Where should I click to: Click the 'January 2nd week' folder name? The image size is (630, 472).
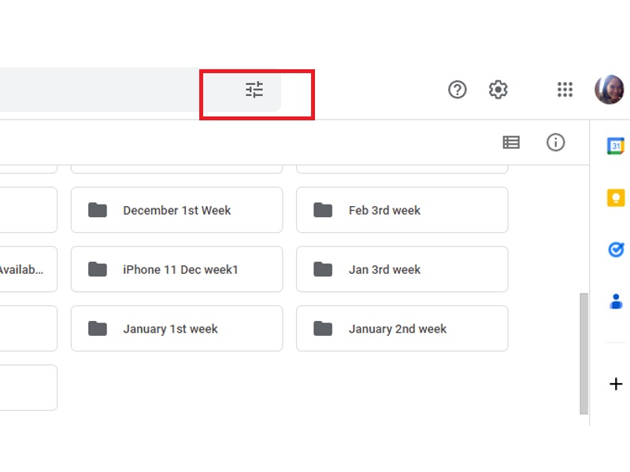click(x=398, y=329)
